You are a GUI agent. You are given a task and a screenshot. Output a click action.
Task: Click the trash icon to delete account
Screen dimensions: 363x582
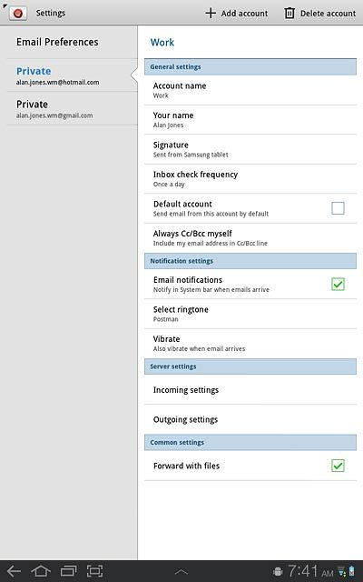point(289,14)
